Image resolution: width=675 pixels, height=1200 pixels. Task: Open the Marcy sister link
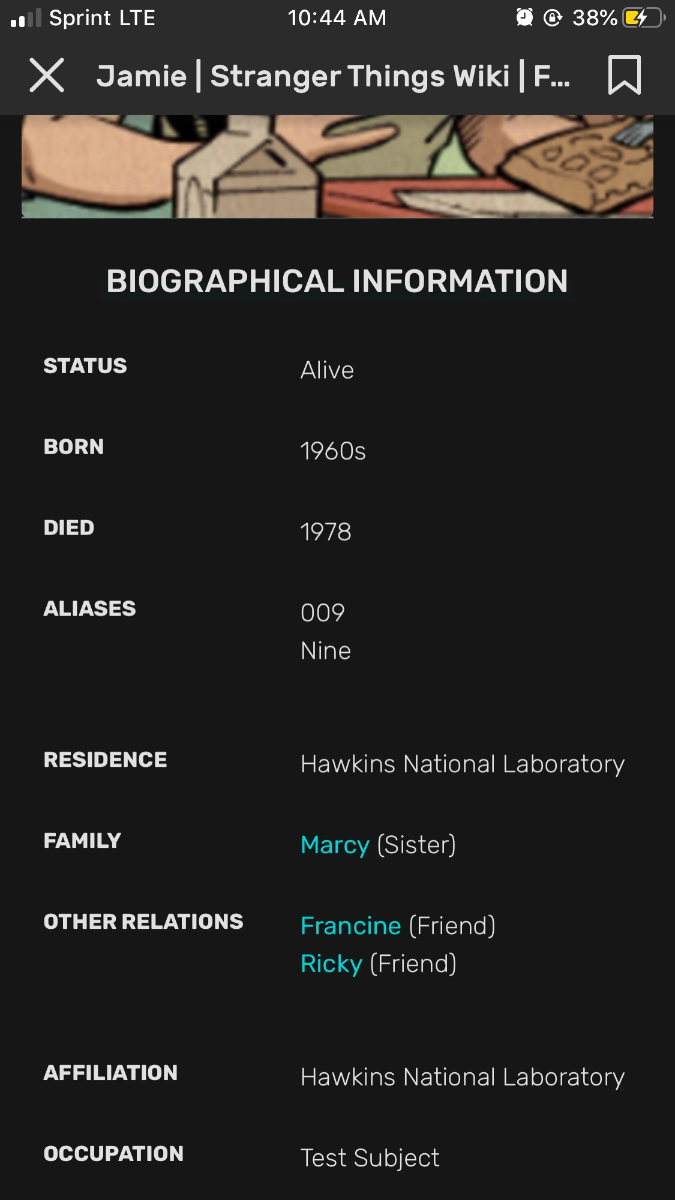[x=335, y=845]
